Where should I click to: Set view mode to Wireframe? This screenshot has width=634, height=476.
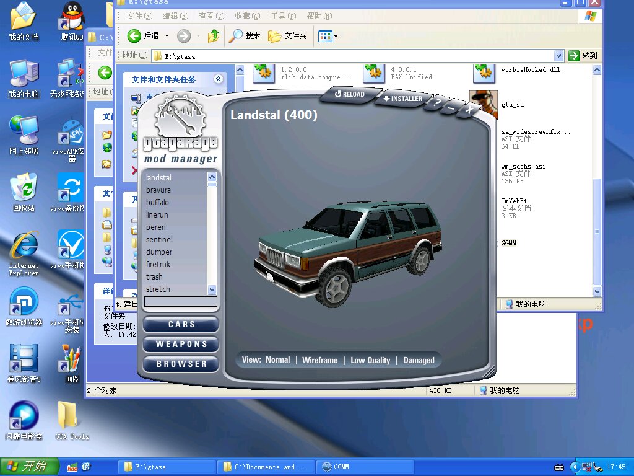click(x=320, y=360)
